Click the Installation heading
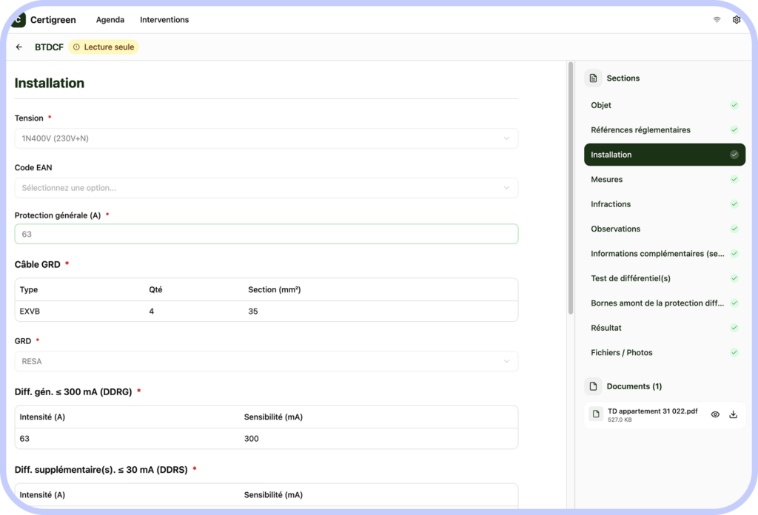758x515 pixels. tap(50, 83)
